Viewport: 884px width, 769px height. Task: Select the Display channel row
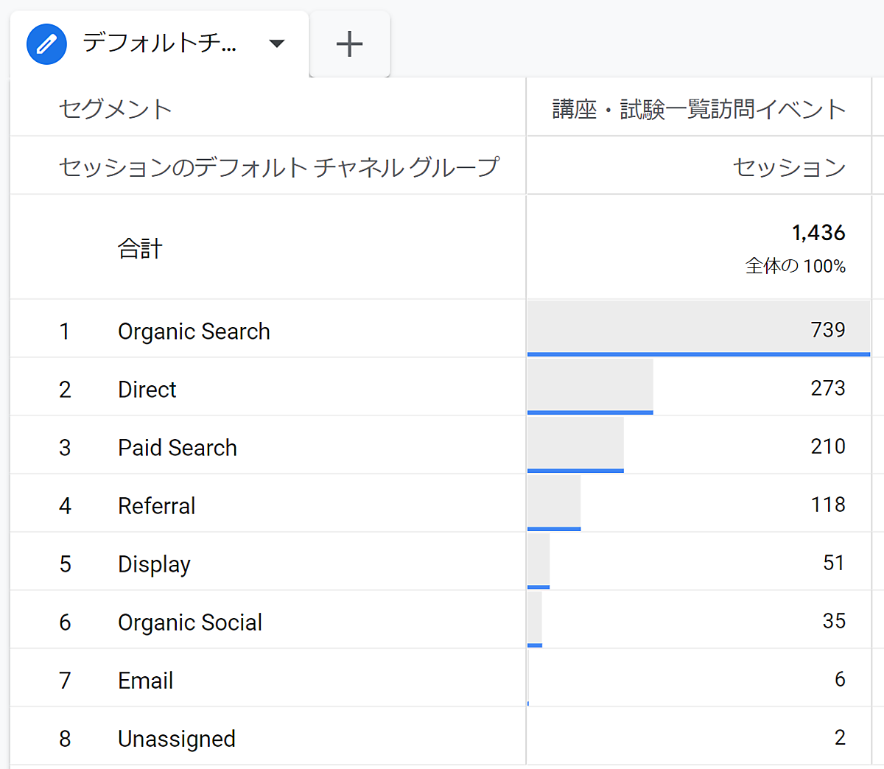154,564
